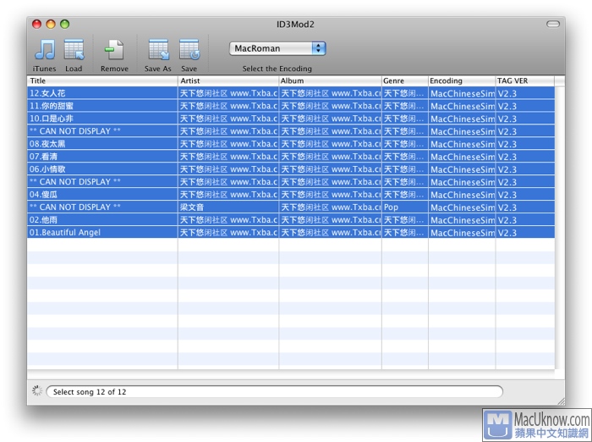
Task: Click the Album cell in 梁文音 row
Action: pos(330,207)
